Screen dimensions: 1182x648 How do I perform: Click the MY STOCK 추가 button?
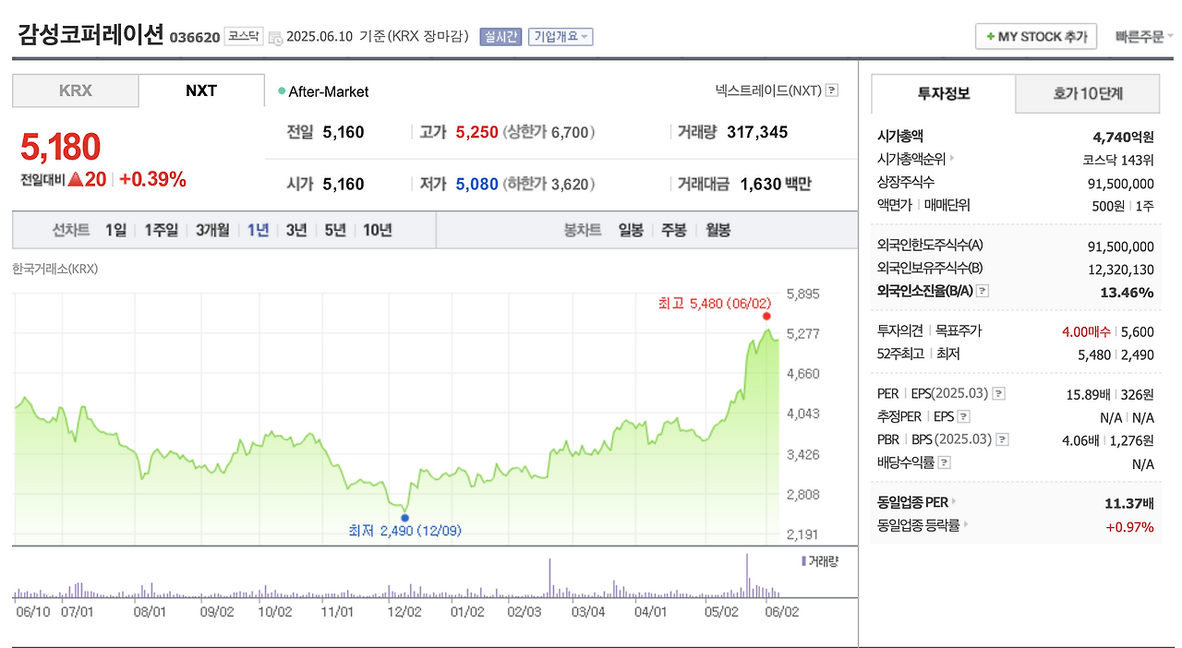tap(1036, 36)
